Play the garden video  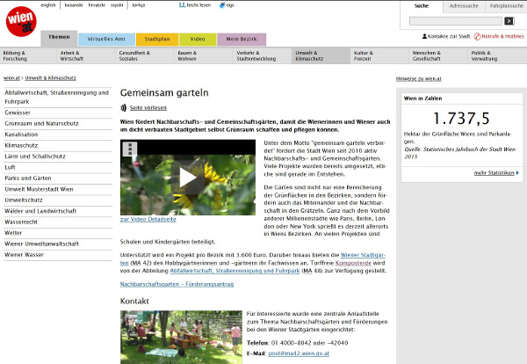click(x=187, y=177)
